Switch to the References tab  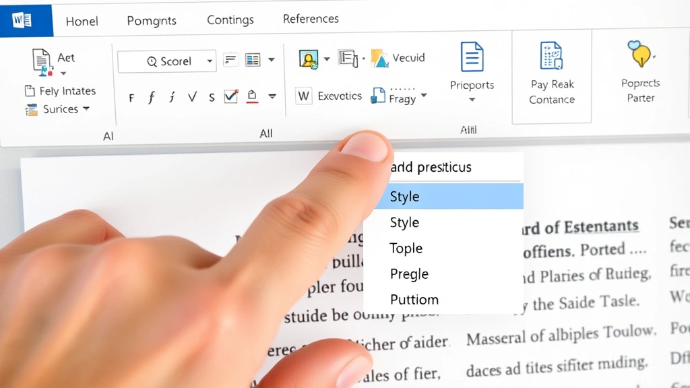coord(311,19)
